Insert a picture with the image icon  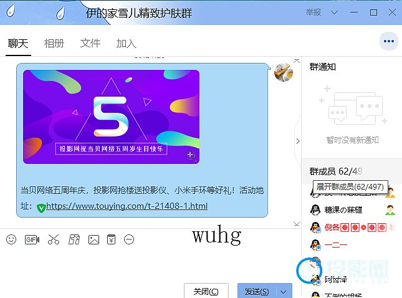pyautogui.click(x=93, y=239)
